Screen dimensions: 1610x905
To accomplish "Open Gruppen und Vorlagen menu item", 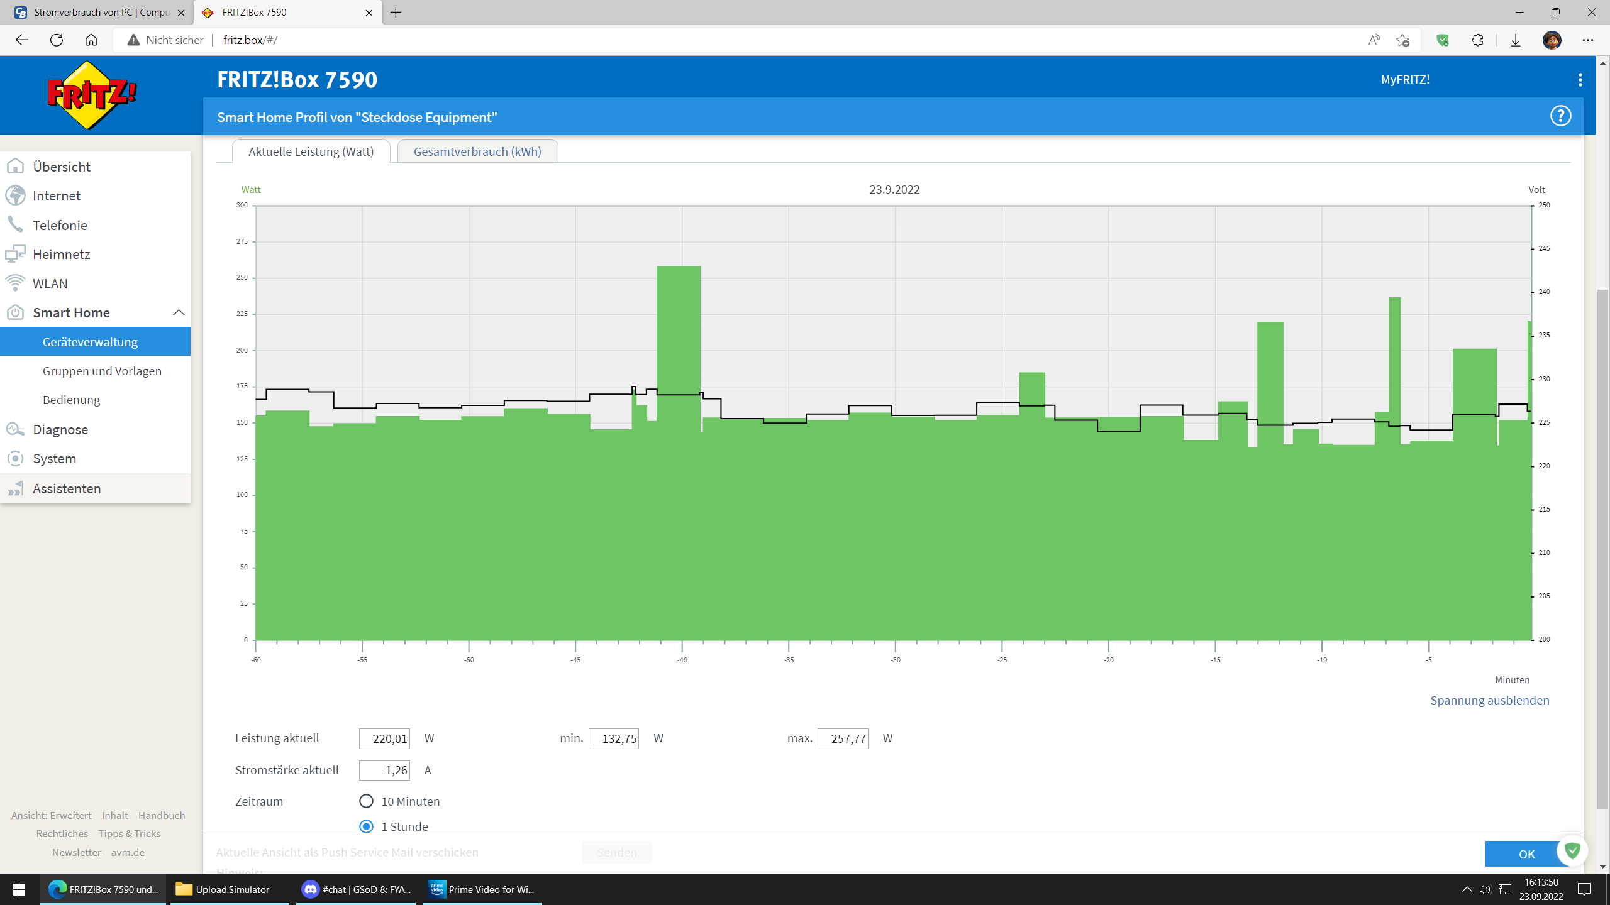I will click(102, 371).
